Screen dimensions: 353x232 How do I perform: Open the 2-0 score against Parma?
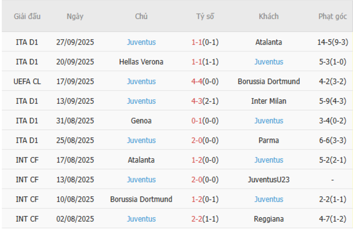(205, 140)
